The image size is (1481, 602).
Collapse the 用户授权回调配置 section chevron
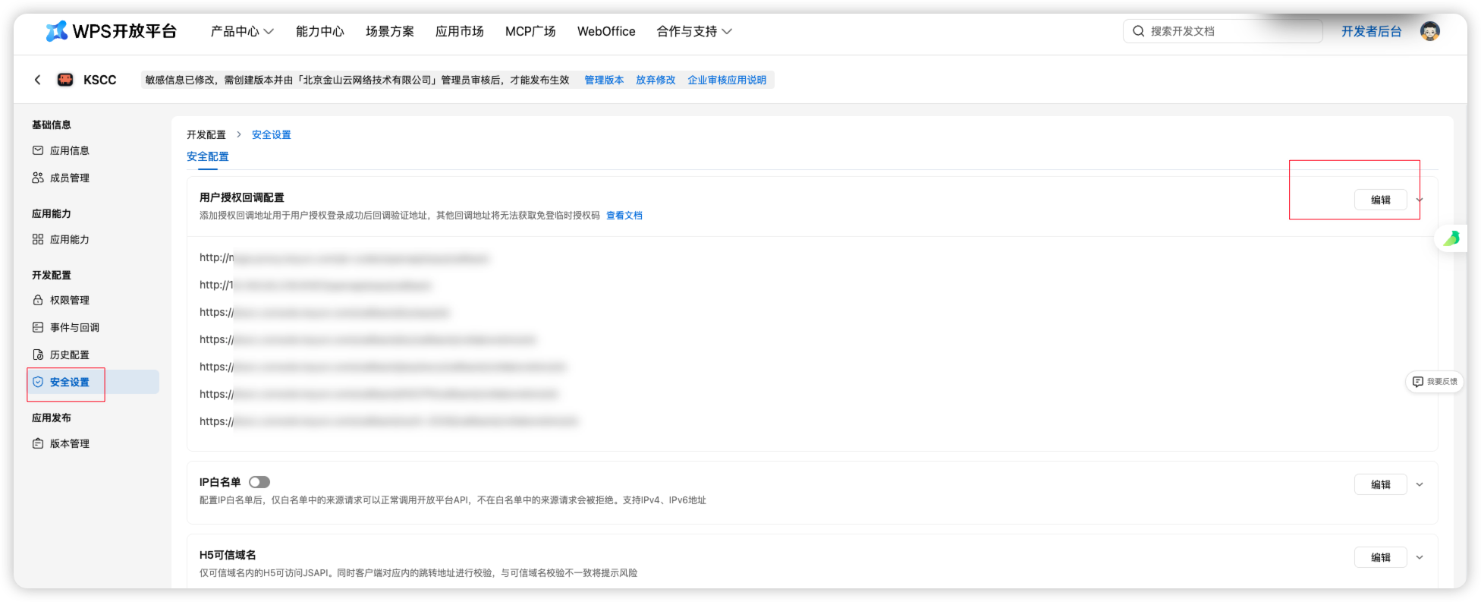pos(1420,200)
